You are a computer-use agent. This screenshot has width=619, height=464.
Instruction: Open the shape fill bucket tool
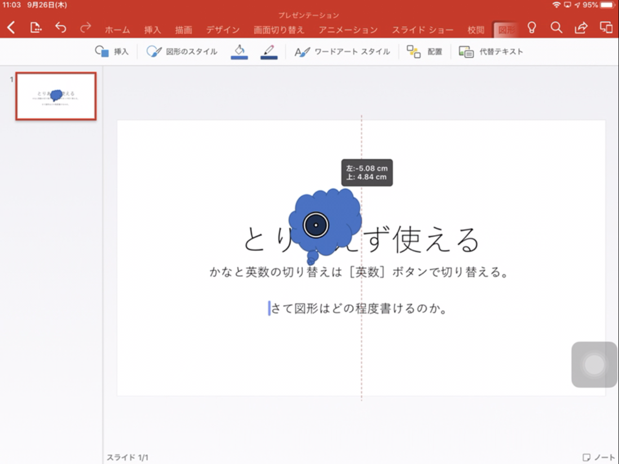239,52
